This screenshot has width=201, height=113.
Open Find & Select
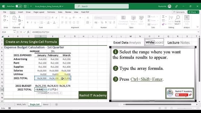coord(178,20)
